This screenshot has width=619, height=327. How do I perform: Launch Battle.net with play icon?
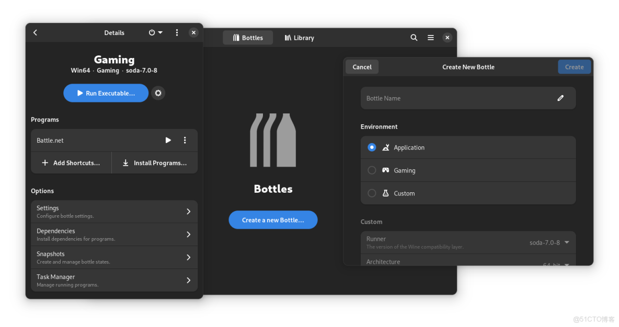pos(168,141)
